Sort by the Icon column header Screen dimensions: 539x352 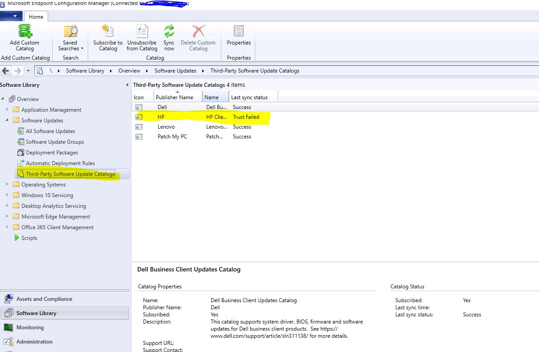point(143,97)
